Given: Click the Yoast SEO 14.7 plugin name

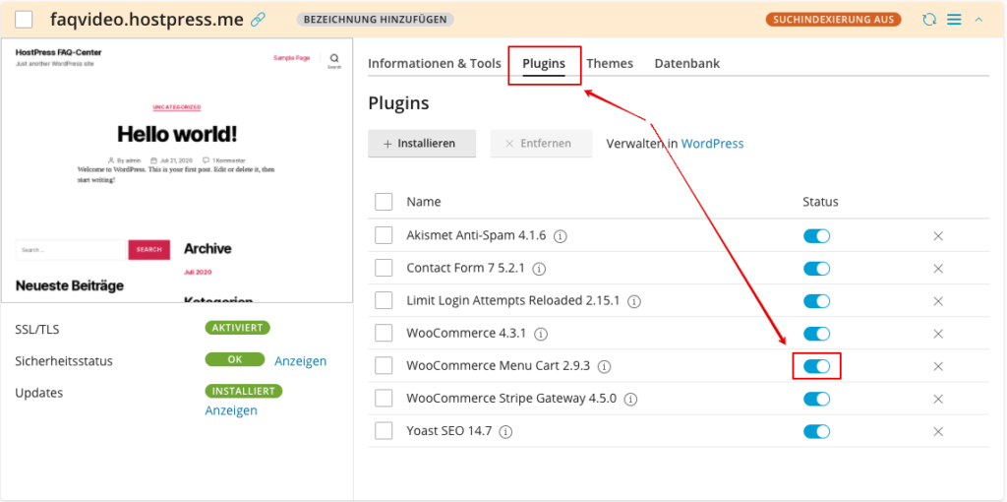Looking at the screenshot, I should [448, 431].
